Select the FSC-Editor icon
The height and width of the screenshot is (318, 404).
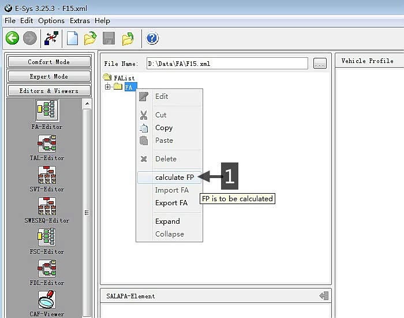[x=46, y=237]
